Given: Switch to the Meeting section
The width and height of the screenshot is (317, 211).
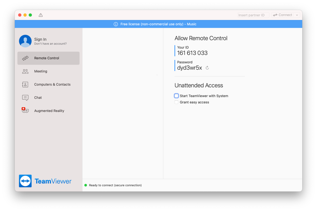Looking at the screenshot, I should 49,71.
